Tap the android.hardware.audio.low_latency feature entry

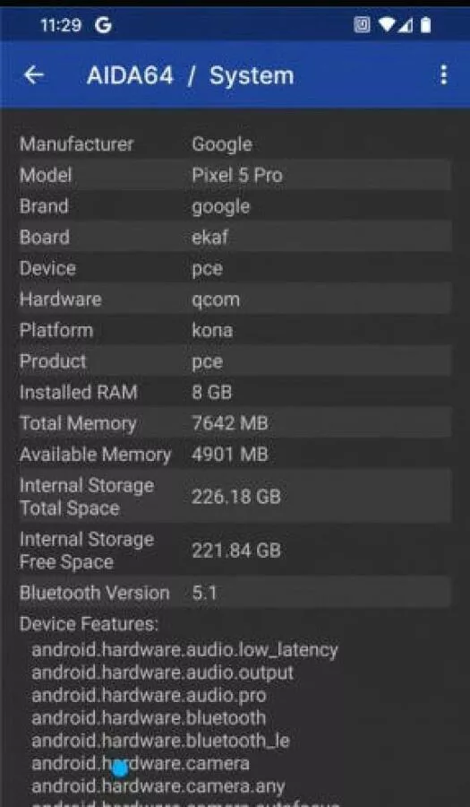185,650
